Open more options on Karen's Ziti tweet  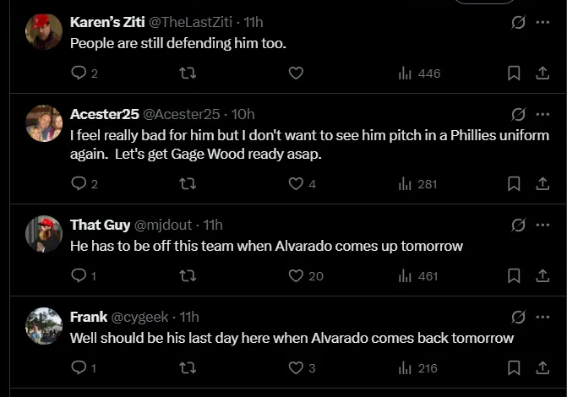542,22
